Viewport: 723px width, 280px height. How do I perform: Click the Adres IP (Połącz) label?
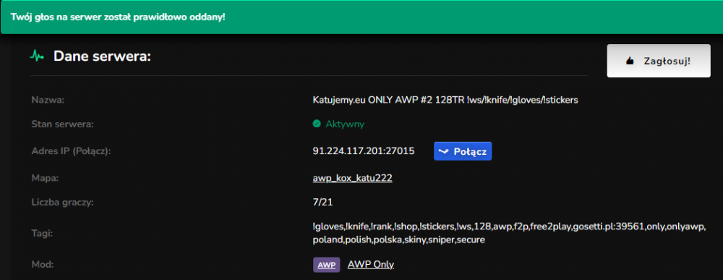coord(72,150)
